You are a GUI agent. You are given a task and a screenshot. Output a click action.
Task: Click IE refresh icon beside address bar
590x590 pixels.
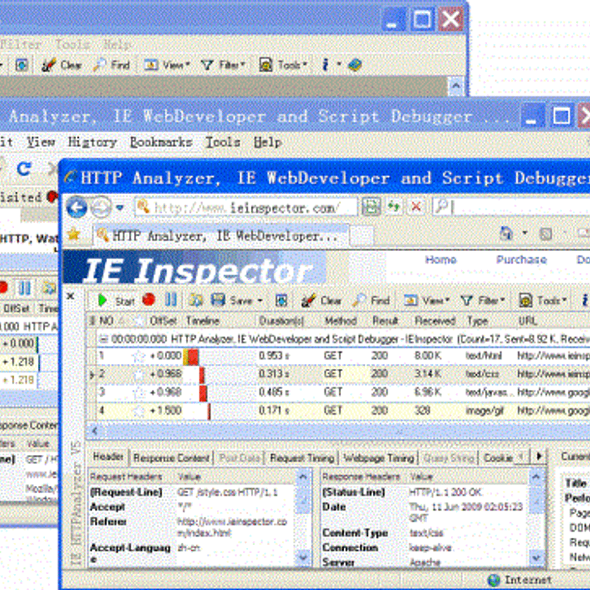(x=393, y=206)
